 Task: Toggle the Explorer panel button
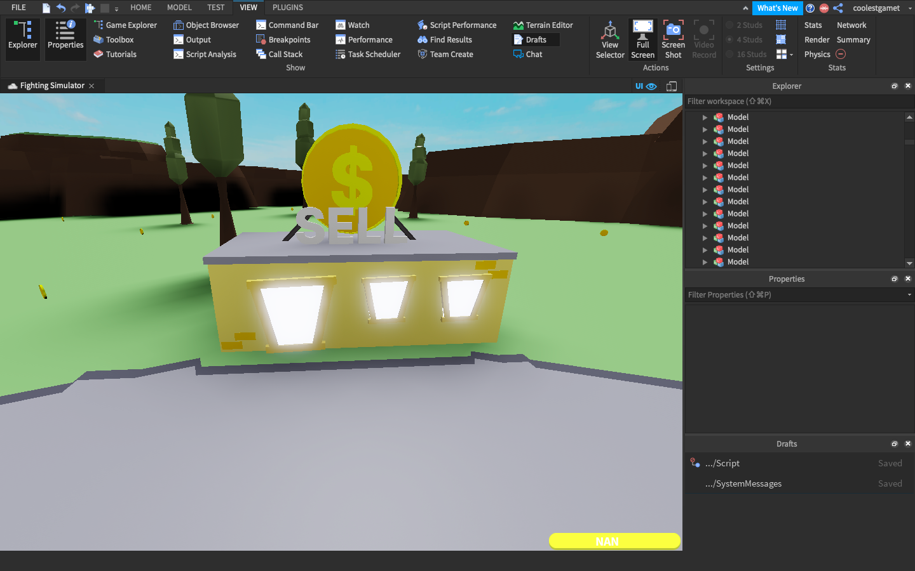[x=23, y=39]
